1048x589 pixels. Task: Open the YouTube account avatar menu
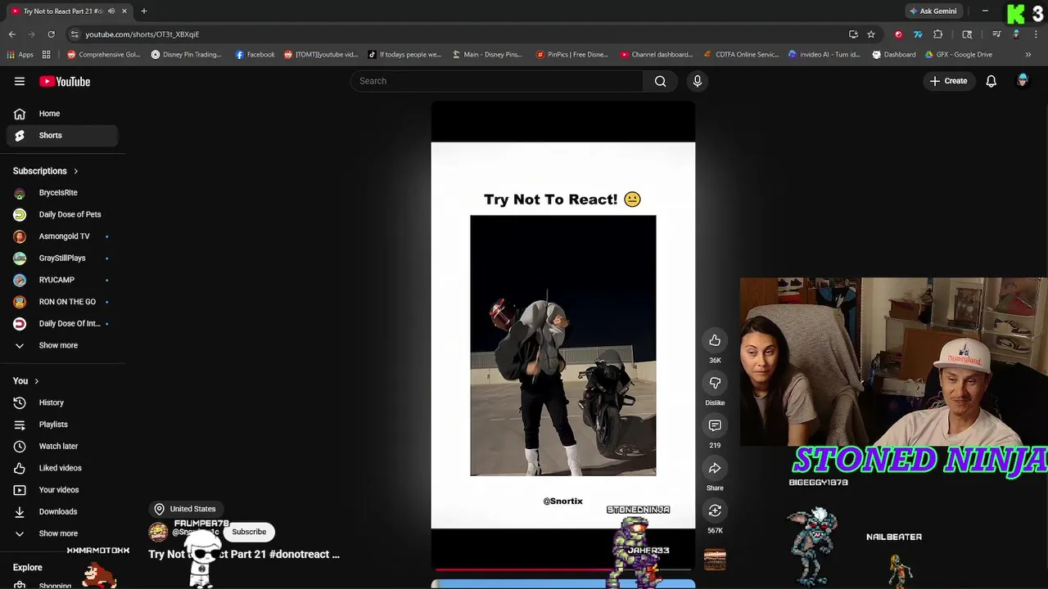1023,81
